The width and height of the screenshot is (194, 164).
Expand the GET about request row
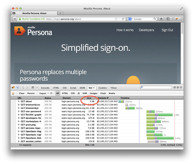tap(19, 101)
